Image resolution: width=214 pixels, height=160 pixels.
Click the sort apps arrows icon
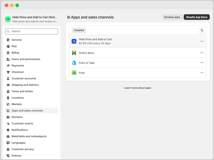pyautogui.click(x=202, y=30)
